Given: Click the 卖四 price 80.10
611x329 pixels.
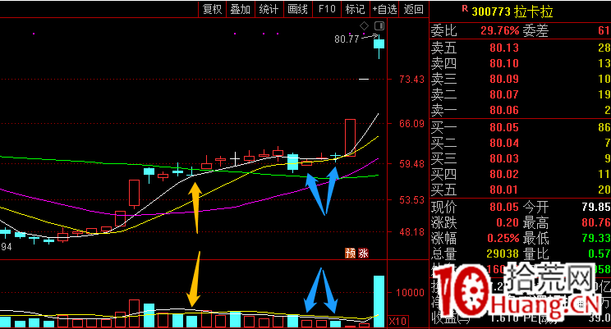Looking at the screenshot, I should (x=504, y=63).
